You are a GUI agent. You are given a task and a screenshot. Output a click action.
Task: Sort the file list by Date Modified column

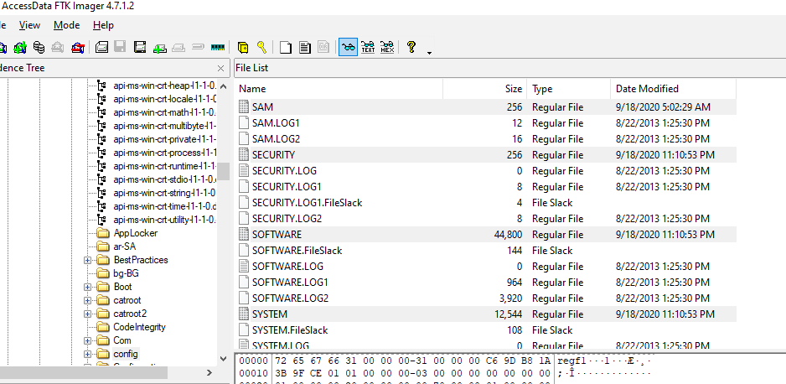click(x=647, y=89)
